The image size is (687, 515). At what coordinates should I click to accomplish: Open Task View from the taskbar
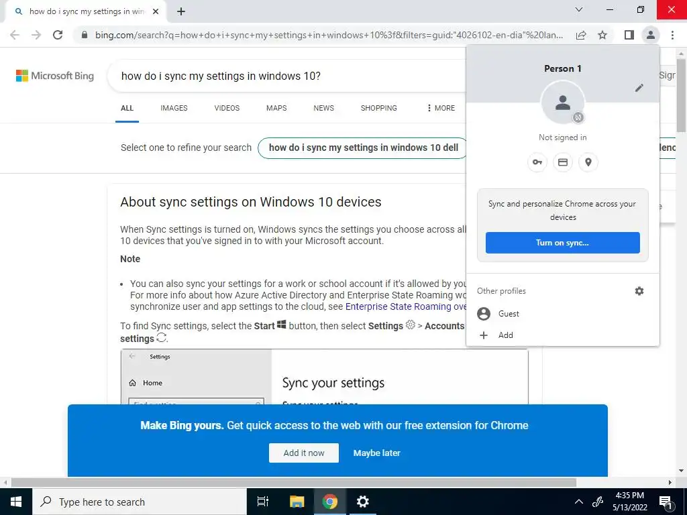[263, 502]
